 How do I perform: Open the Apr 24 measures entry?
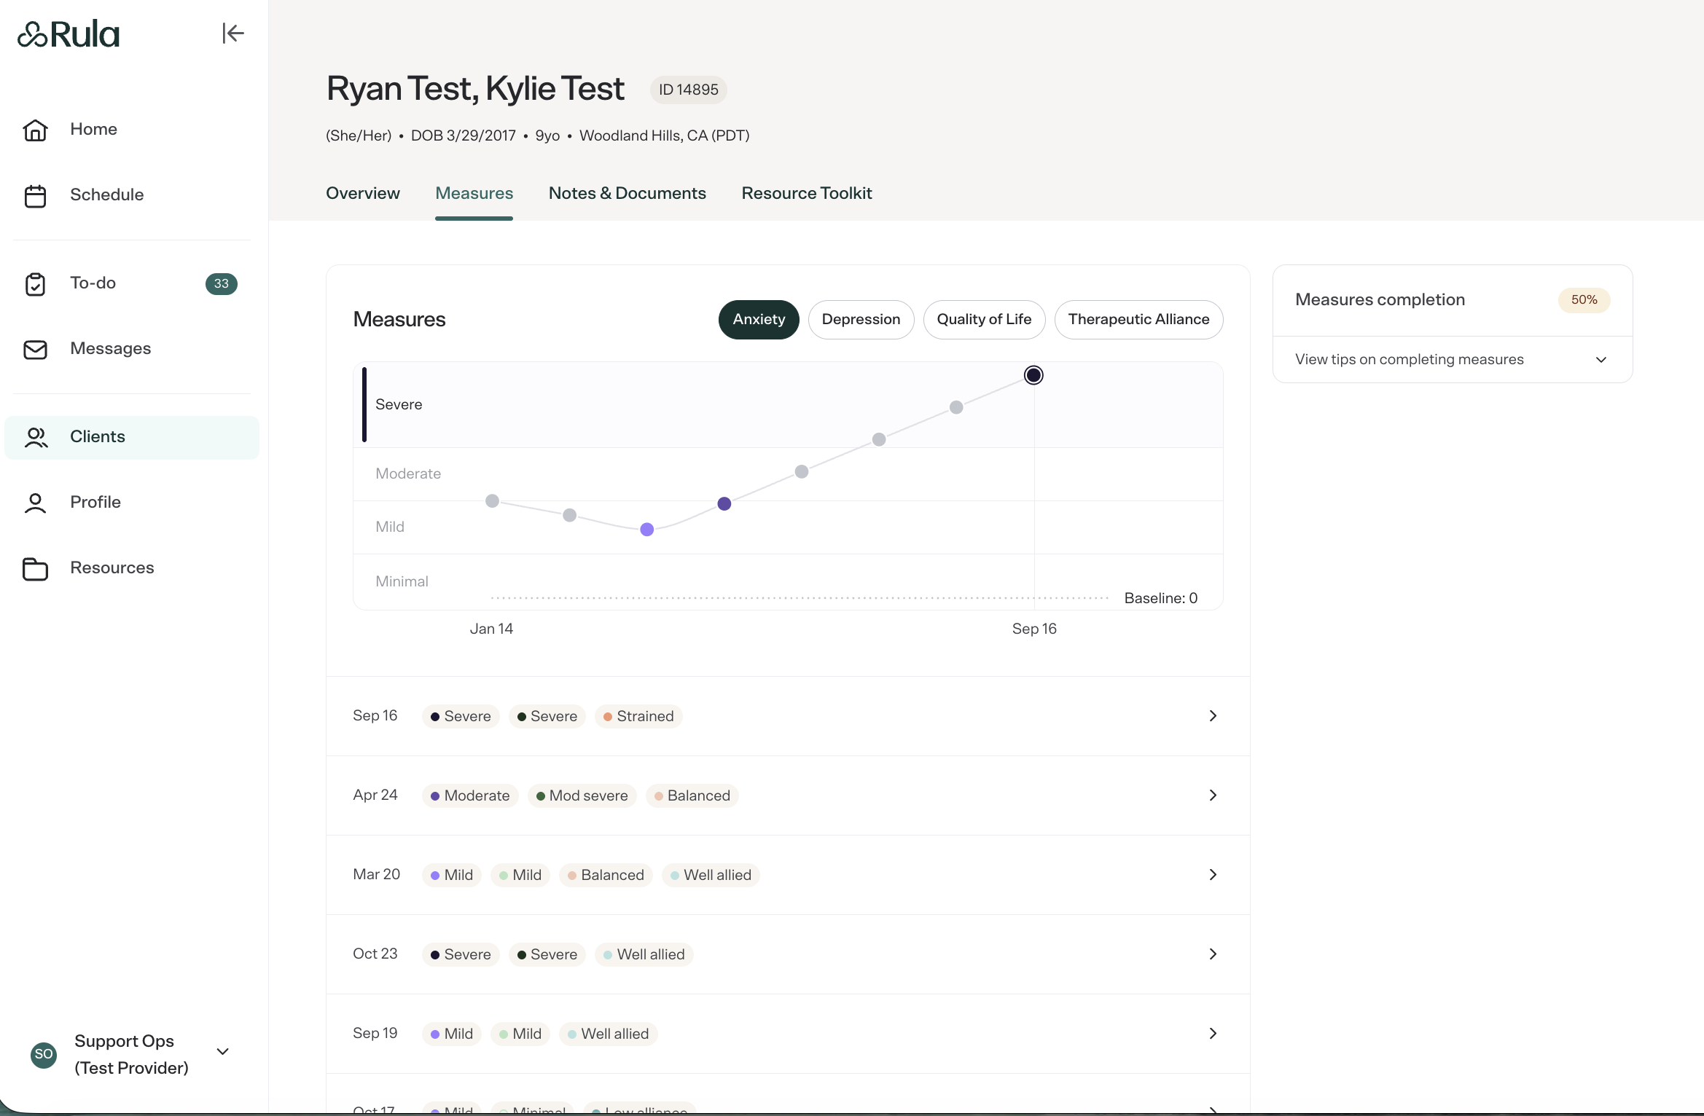tap(788, 795)
